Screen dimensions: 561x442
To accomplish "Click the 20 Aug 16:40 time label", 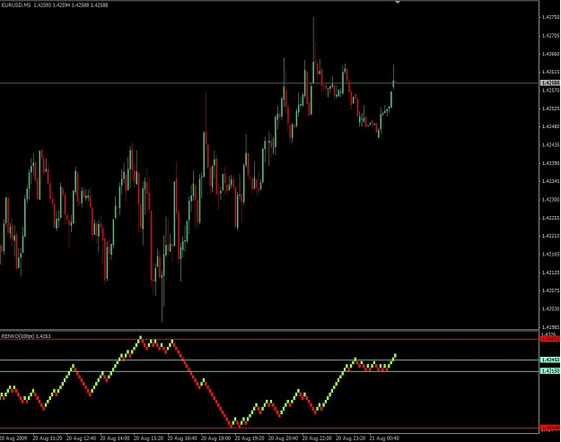I will [181, 438].
